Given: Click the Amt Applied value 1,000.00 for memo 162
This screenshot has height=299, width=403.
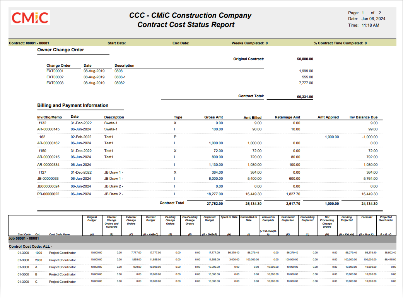Looking at the screenshot, I should (x=332, y=137).
